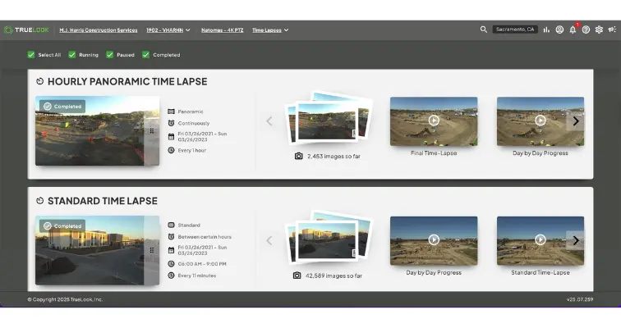The height and width of the screenshot is (328, 621).
Task: Click camera icon beside 2,453 images so far
Action: pos(299,156)
